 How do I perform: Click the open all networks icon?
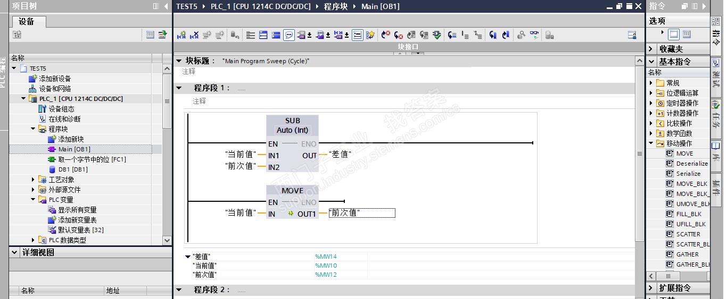263,35
